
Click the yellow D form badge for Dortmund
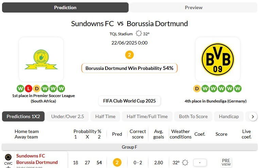point(197,89)
